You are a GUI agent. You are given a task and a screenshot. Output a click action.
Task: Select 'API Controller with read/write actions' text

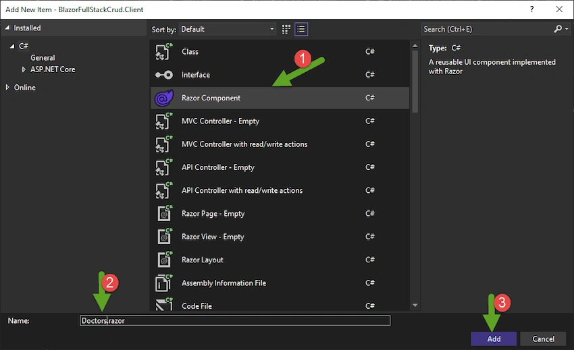(242, 190)
